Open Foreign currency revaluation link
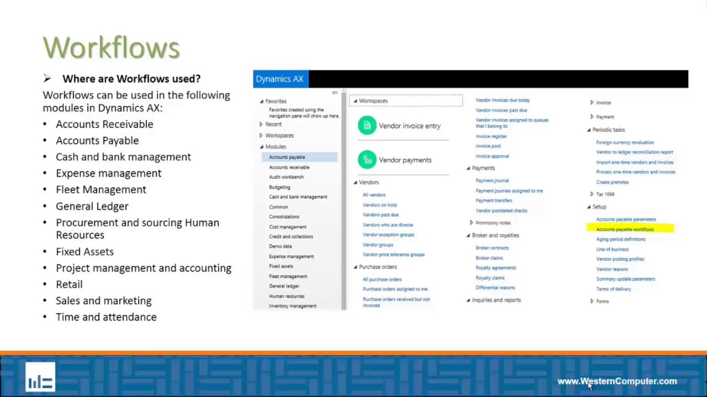Viewport: 707px width, 397px height. tap(625, 142)
